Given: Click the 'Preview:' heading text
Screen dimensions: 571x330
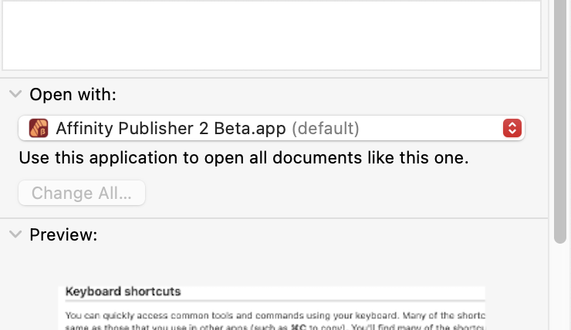Looking at the screenshot, I should 63,234.
